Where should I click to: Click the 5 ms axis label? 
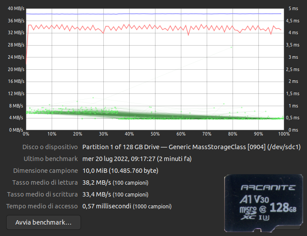(x=294, y=8)
